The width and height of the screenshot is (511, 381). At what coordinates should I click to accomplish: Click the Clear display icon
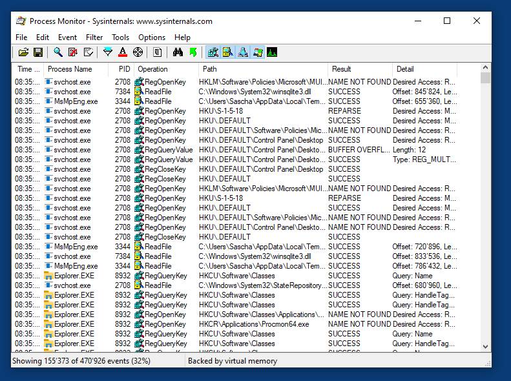tap(88, 52)
